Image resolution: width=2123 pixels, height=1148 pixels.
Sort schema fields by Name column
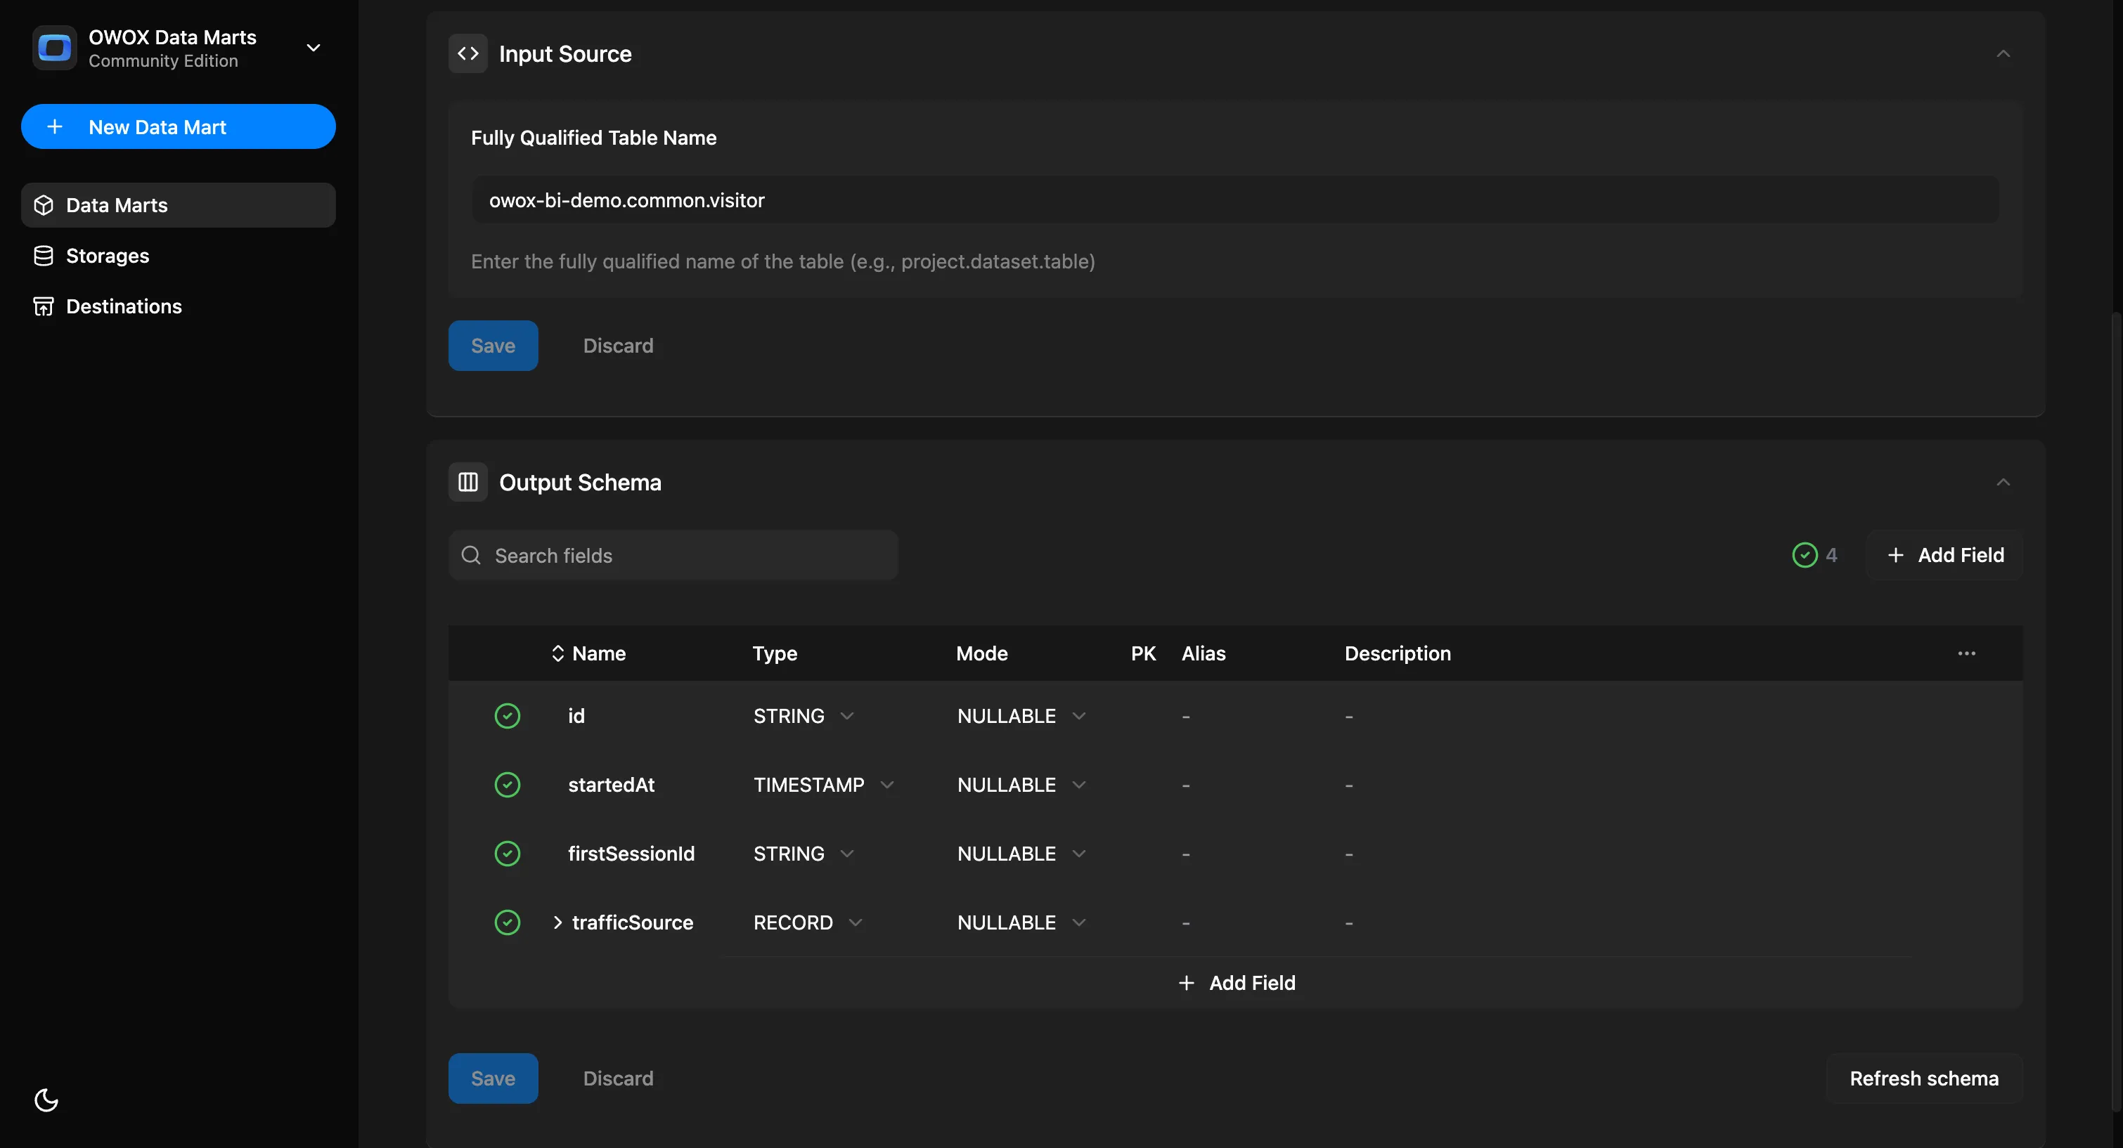tap(557, 653)
